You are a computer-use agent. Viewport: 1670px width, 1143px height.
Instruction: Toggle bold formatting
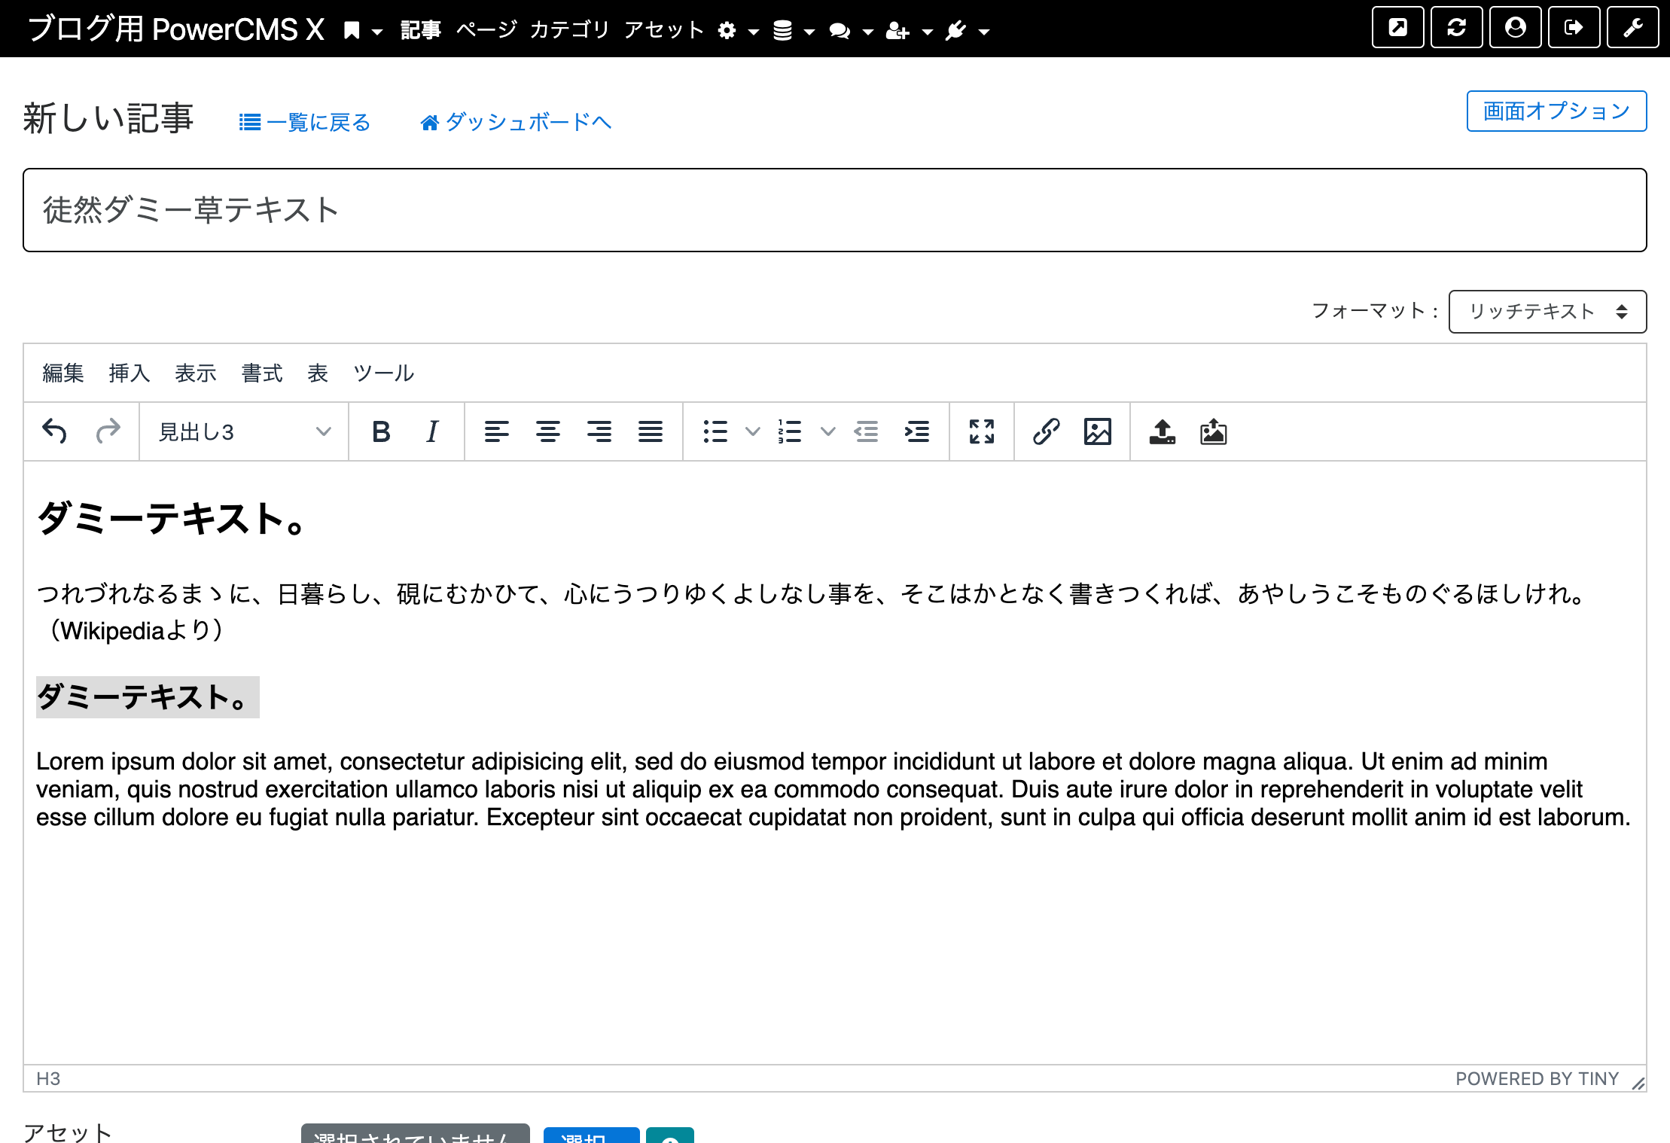pyautogui.click(x=381, y=431)
